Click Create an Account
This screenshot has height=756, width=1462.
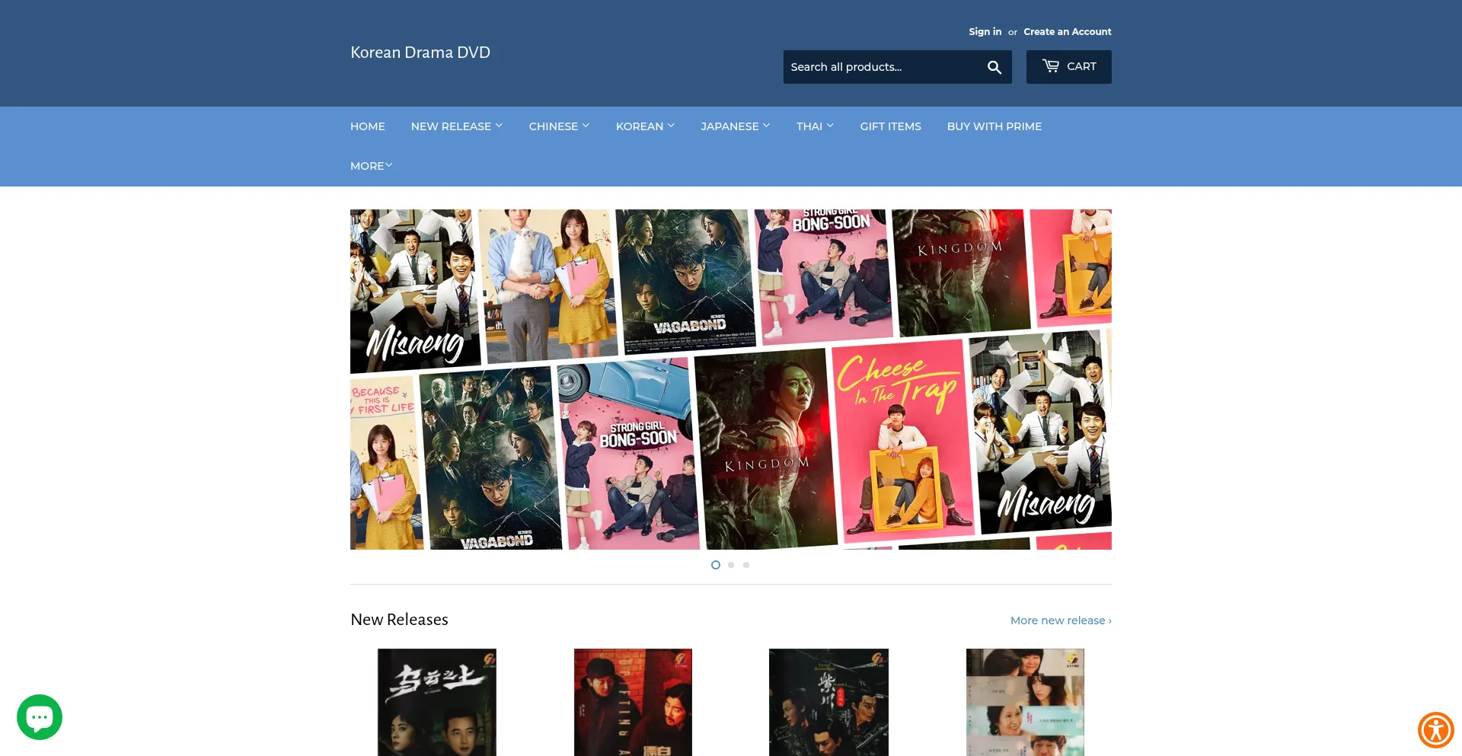[1067, 31]
